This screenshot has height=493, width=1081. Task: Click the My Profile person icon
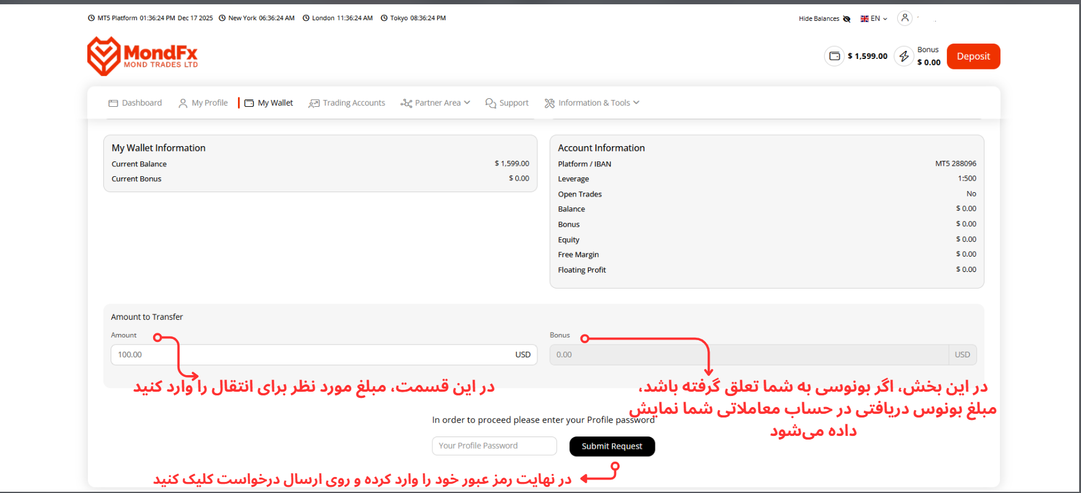[183, 103]
